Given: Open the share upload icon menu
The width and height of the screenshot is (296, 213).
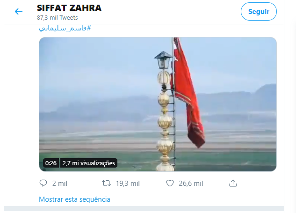Looking at the screenshot, I should [233, 183].
